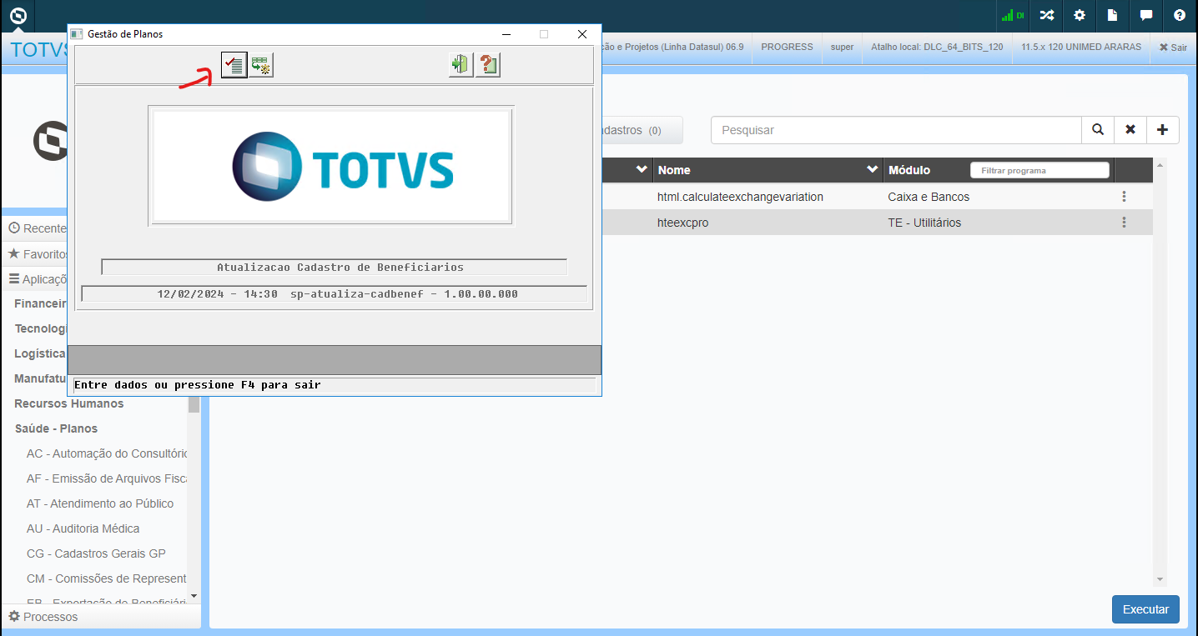Click the magnifier search button
This screenshot has width=1198, height=636.
click(1098, 130)
